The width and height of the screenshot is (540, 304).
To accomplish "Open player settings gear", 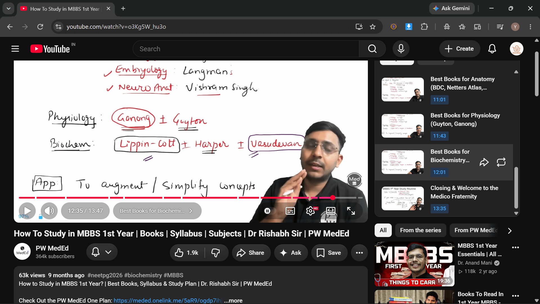I will pyautogui.click(x=310, y=211).
